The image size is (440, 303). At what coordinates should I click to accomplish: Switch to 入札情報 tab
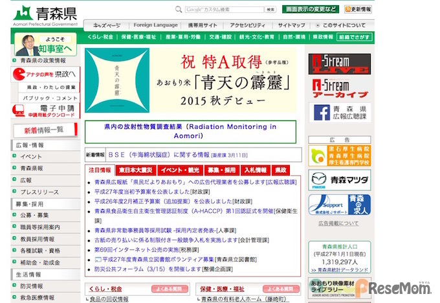click(256, 170)
